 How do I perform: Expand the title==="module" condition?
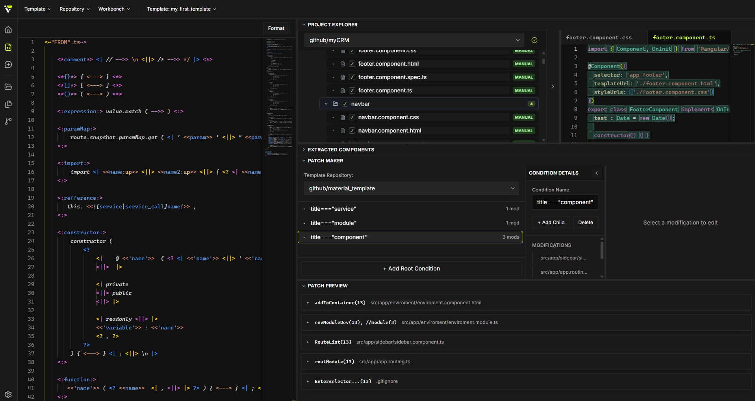click(x=304, y=223)
